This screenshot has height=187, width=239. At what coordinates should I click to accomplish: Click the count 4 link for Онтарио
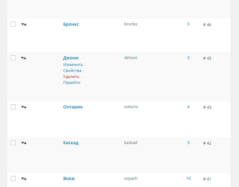[x=188, y=107]
